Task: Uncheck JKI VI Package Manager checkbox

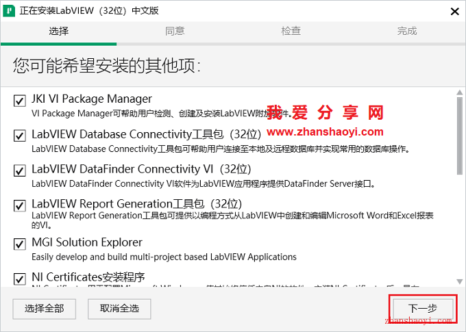Action: coord(20,101)
